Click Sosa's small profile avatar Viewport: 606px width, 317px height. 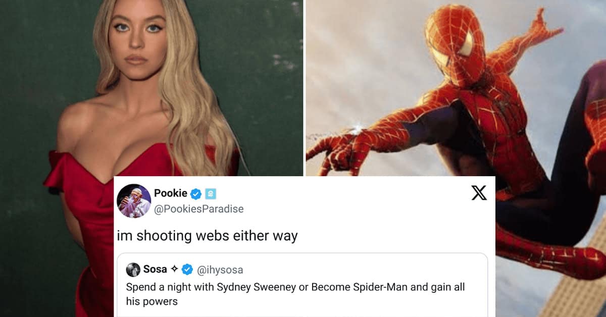coord(133,270)
